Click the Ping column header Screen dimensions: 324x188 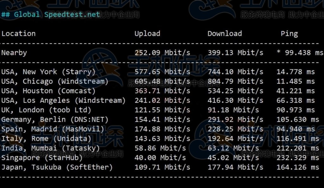[289, 34]
